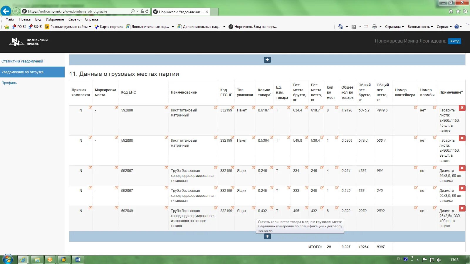Open the dropdown arrow next to Print
The height and width of the screenshot is (264, 470).
click(x=380, y=27)
